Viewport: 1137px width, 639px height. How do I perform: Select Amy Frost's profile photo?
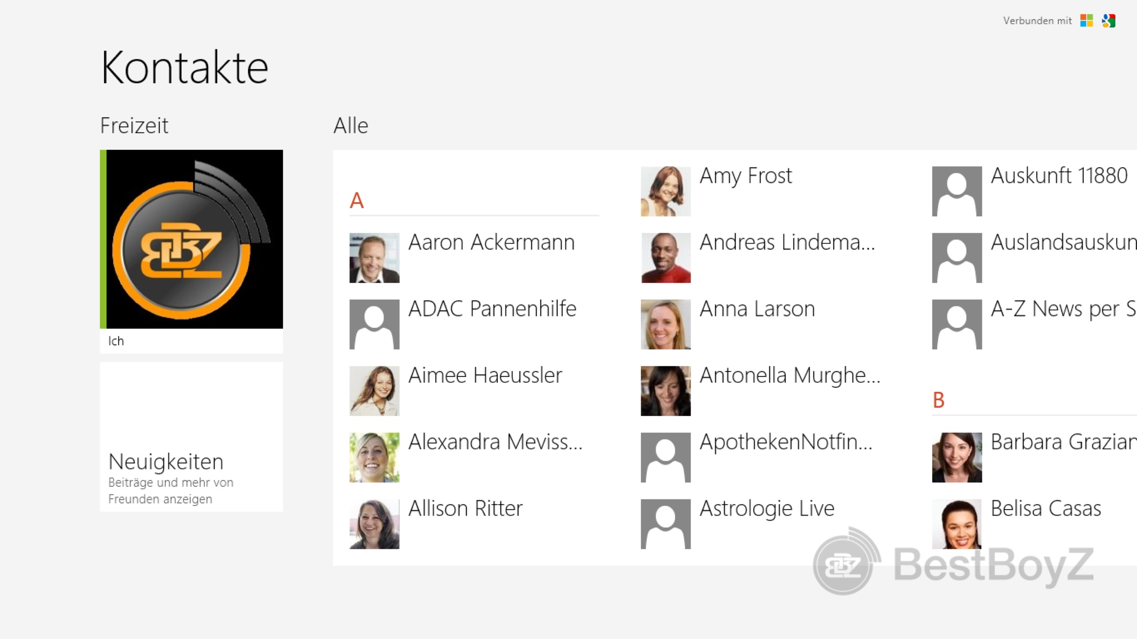tap(665, 191)
